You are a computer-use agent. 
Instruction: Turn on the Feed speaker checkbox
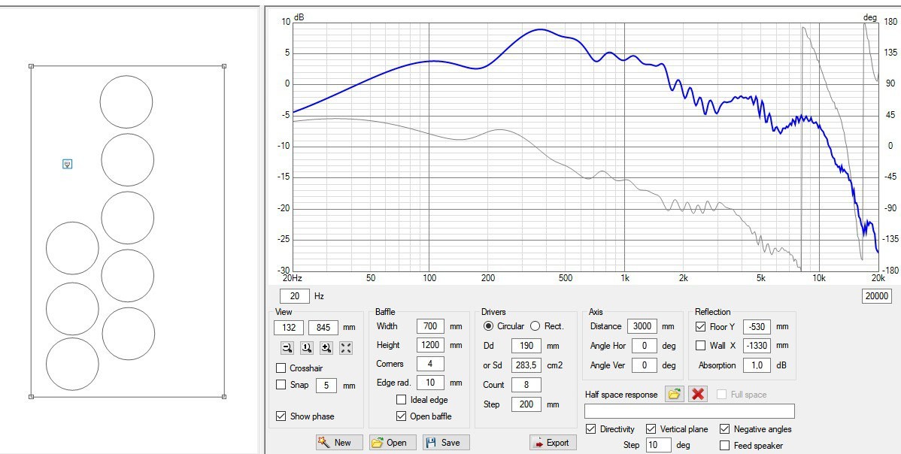tap(725, 446)
